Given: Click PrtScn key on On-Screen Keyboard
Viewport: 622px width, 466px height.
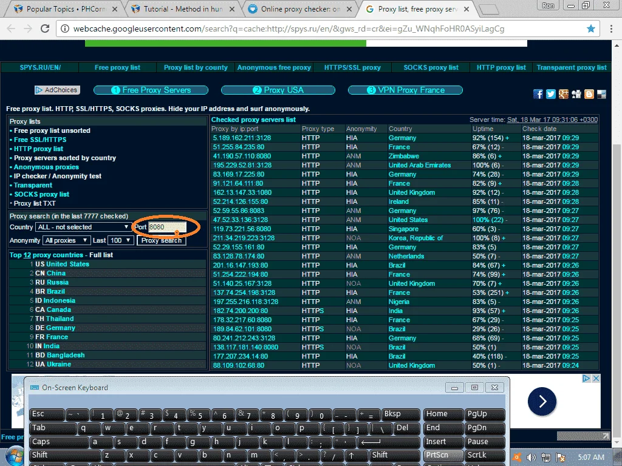Looking at the screenshot, I should 443,455.
